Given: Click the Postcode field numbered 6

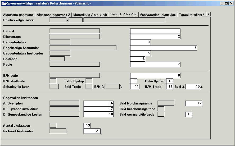Looking at the screenshot, I should (x=137, y=59).
